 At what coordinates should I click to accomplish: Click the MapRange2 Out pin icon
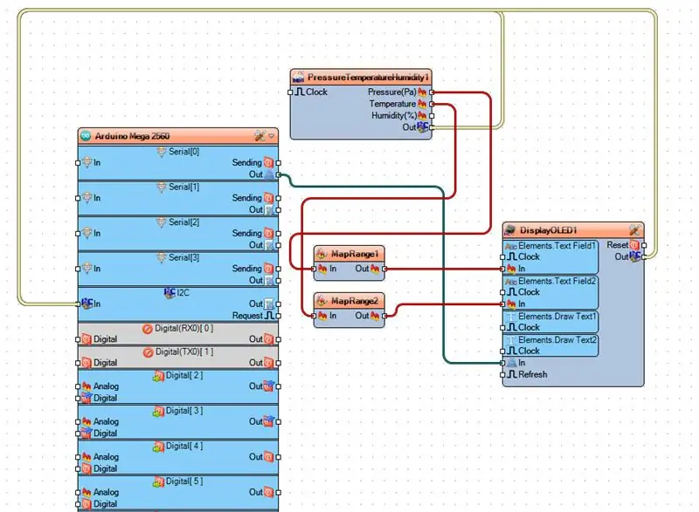tap(375, 316)
